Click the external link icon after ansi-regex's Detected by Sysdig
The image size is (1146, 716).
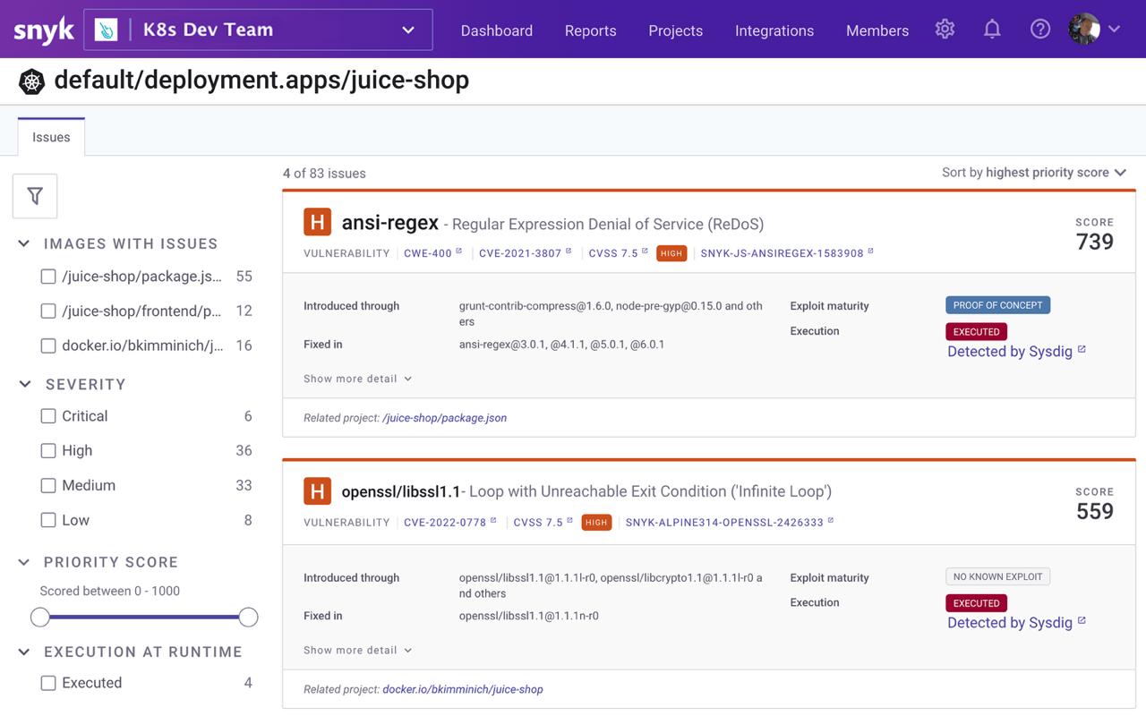1082,349
